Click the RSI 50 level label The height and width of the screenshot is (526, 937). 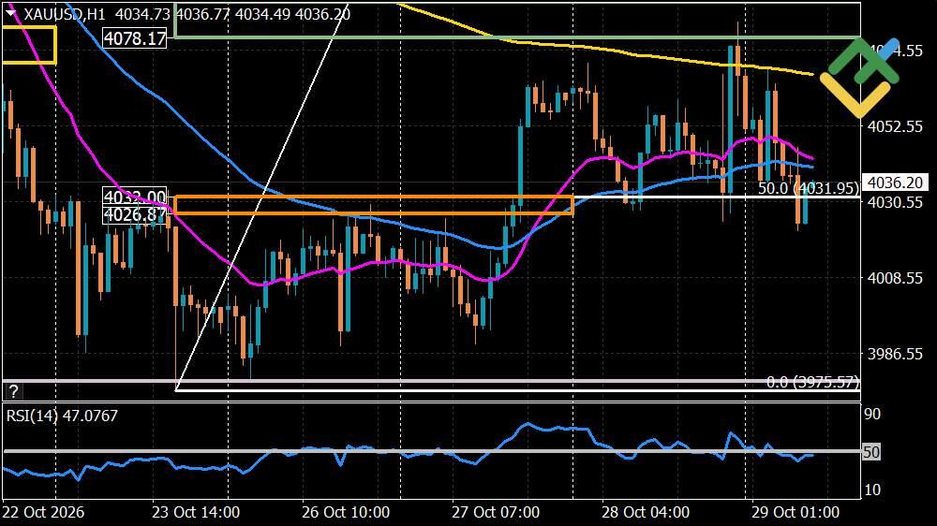[x=870, y=452]
